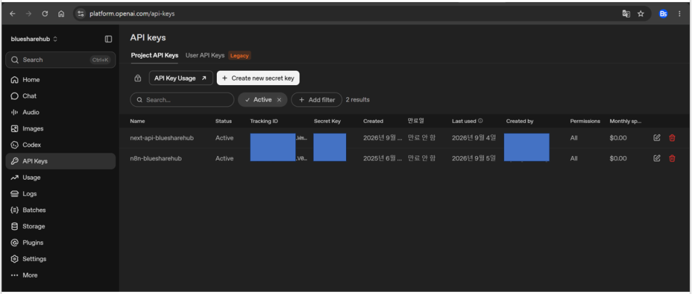This screenshot has height=294, width=692.
Task: Edit the next-api-bluesharehub key
Action: (x=657, y=138)
